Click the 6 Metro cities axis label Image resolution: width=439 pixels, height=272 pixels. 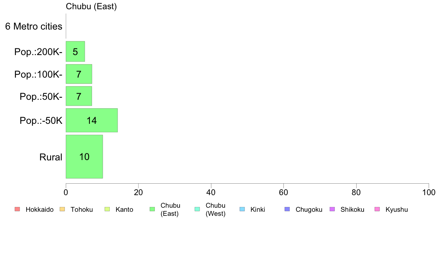tap(34, 26)
